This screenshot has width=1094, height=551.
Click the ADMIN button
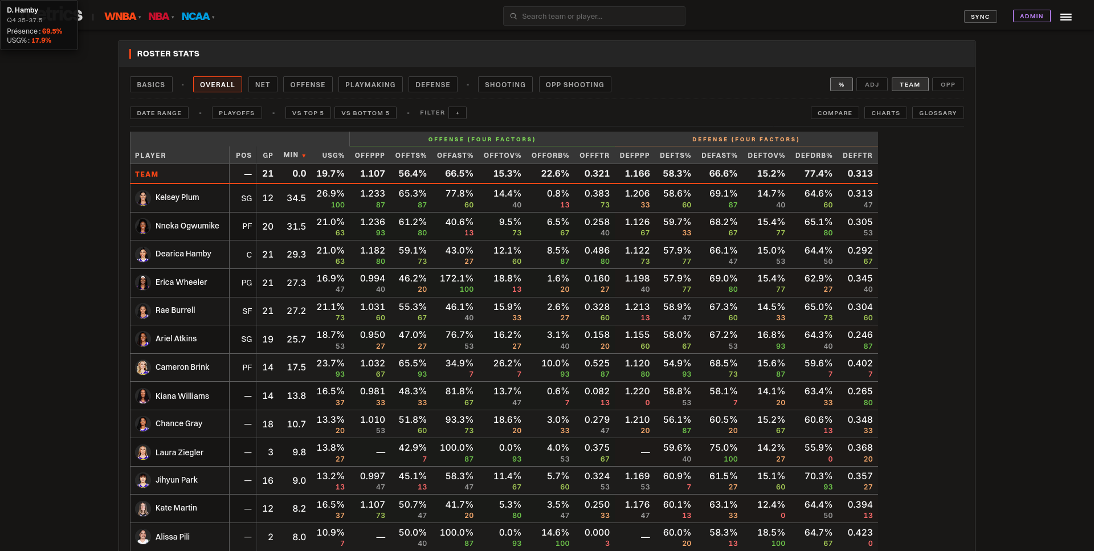coord(1031,16)
